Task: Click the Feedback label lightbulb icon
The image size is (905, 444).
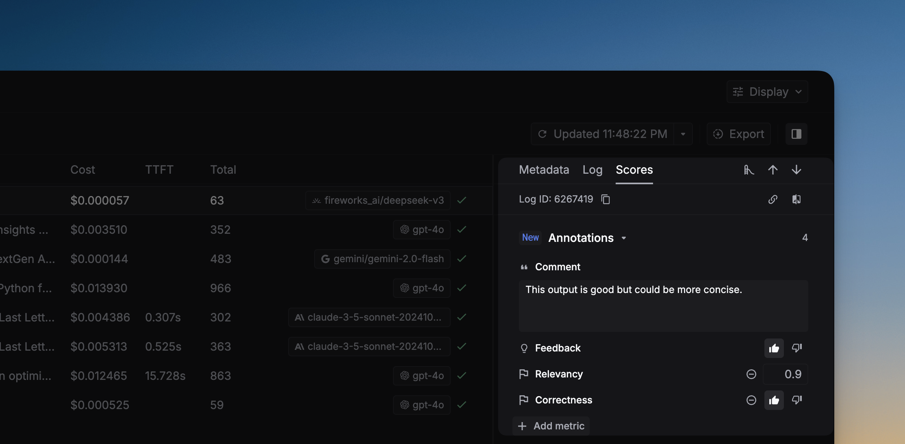Action: [524, 348]
